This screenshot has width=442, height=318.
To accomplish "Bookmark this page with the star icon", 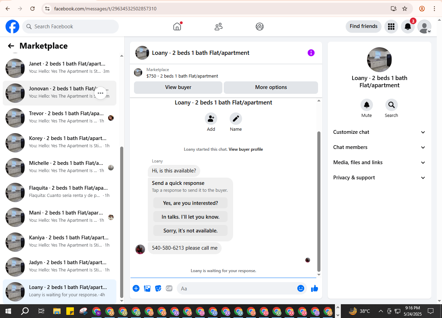I will 405,9.
